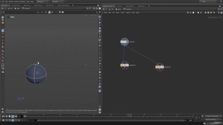Click the sphere geometry in the viewport

click(36, 74)
